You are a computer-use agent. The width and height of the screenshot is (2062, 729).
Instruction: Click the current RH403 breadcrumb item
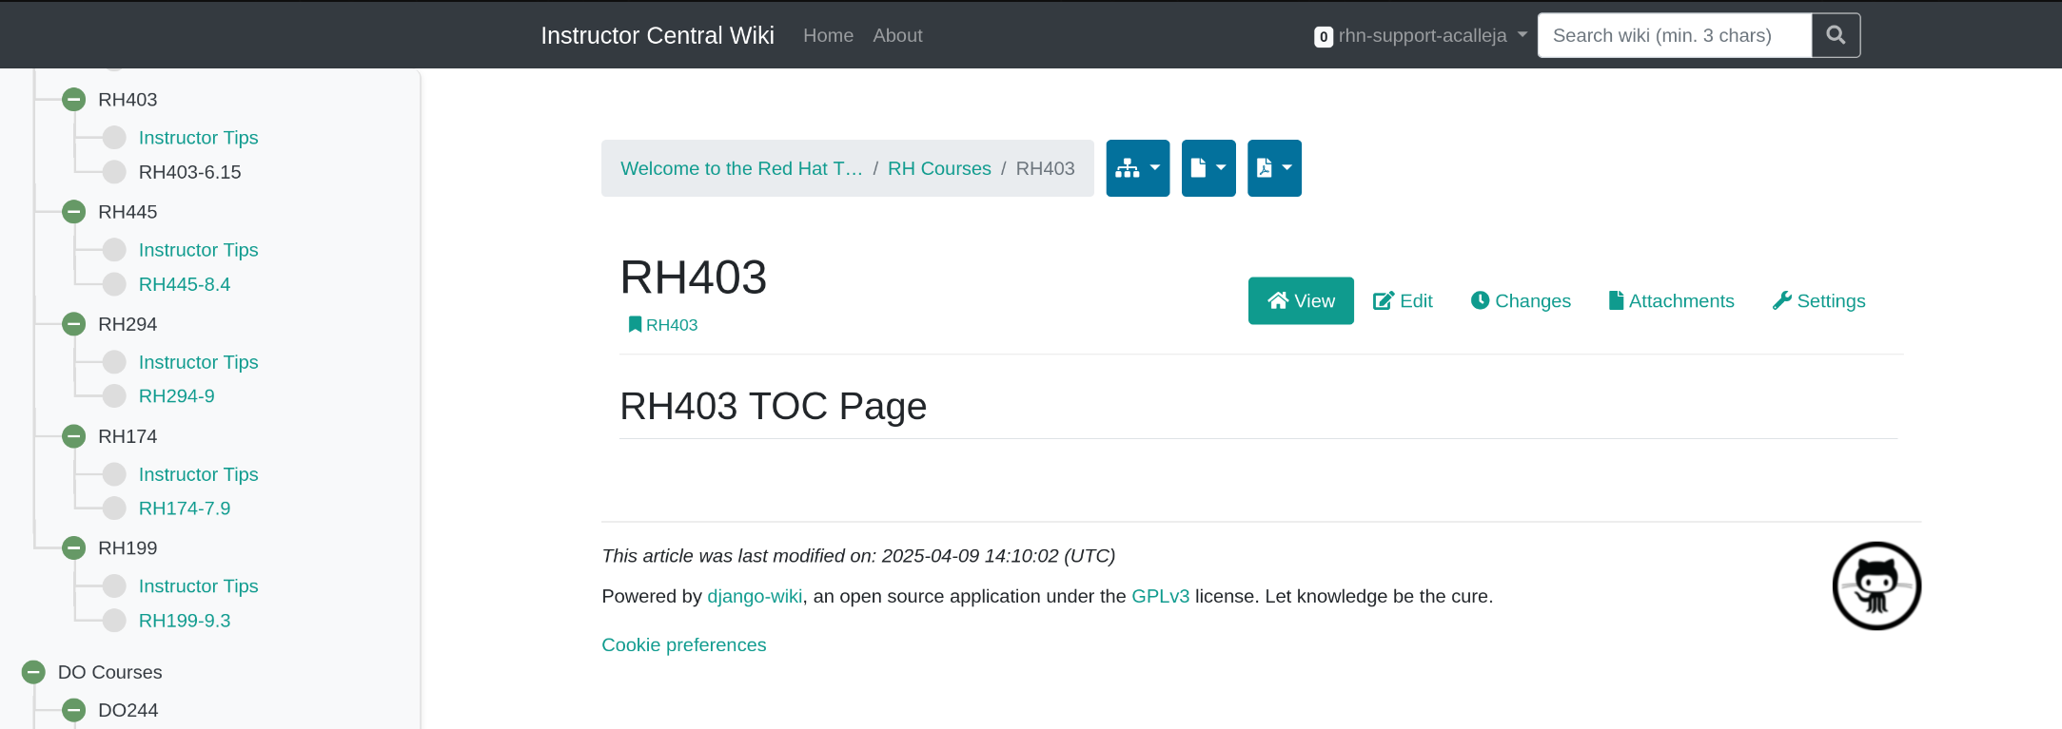pyautogui.click(x=1045, y=168)
